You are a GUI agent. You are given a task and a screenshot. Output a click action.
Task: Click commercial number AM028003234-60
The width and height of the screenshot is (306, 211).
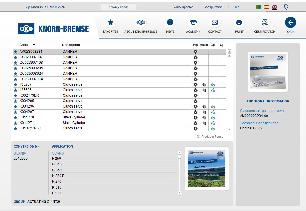tap(254, 116)
